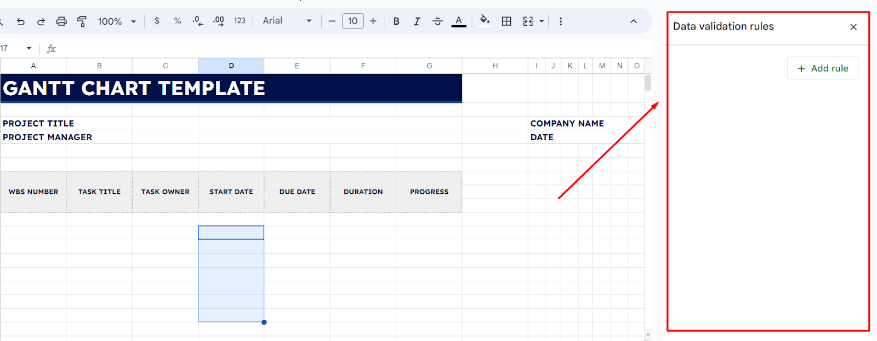This screenshot has height=341, width=877.
Task: Format as currency with dollar icon
Action: [x=157, y=21]
